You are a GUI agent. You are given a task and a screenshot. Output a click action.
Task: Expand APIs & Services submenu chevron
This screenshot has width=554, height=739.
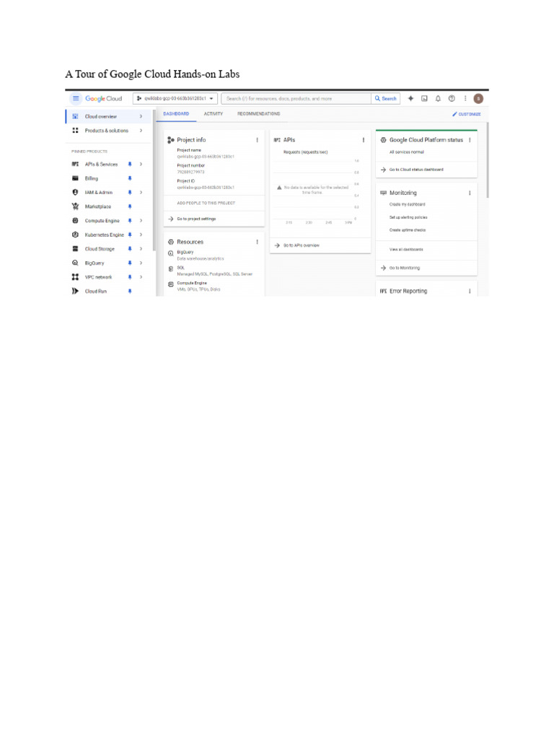point(141,164)
